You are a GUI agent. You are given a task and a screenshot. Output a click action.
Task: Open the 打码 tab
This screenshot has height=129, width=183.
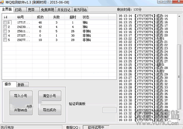click(20, 10)
